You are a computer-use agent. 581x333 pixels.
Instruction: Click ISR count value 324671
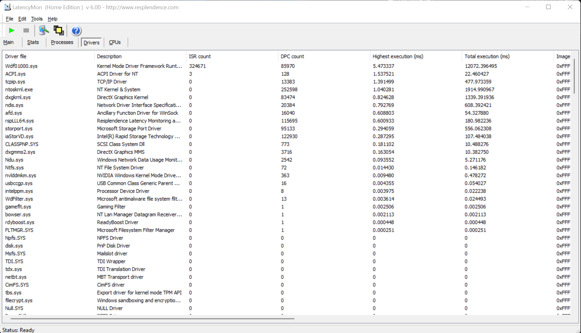click(197, 66)
